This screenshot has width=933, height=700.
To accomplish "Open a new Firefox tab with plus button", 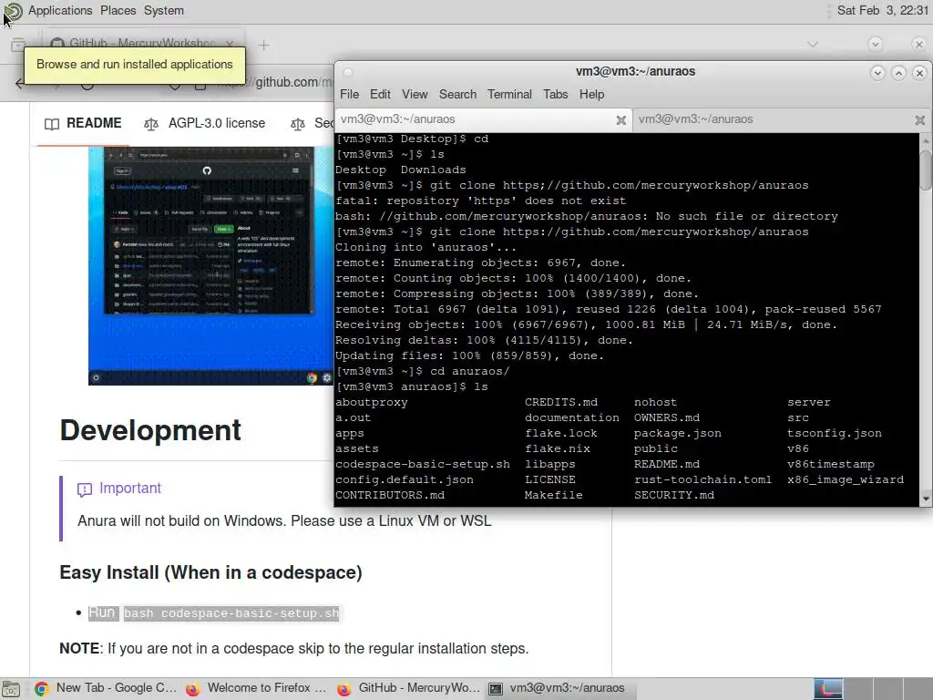I will 264,45.
